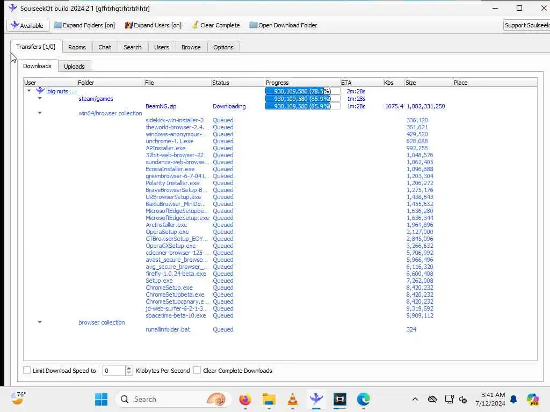Increase download speed limit stepper up arrow
The height and width of the screenshot is (412, 550).
pyautogui.click(x=129, y=368)
